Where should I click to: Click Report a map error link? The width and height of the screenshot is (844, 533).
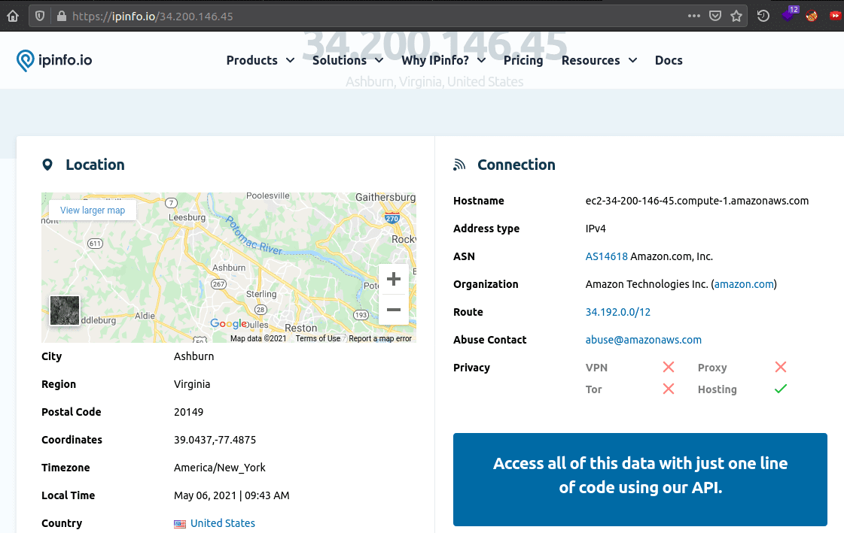click(380, 338)
